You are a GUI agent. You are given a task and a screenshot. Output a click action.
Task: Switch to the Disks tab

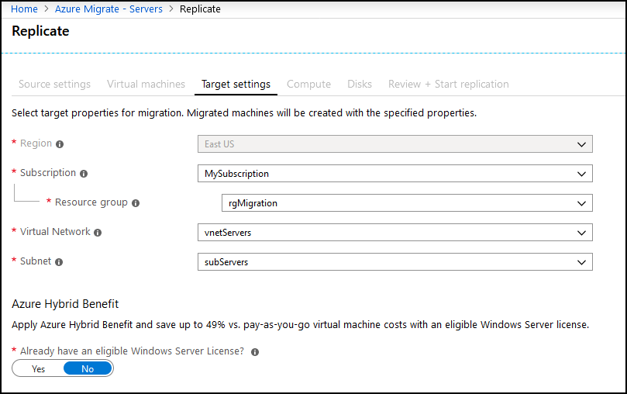360,84
